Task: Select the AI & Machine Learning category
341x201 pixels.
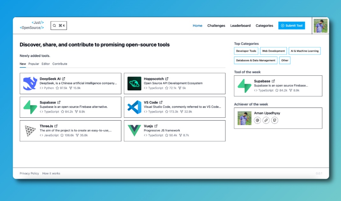Action: [304, 51]
